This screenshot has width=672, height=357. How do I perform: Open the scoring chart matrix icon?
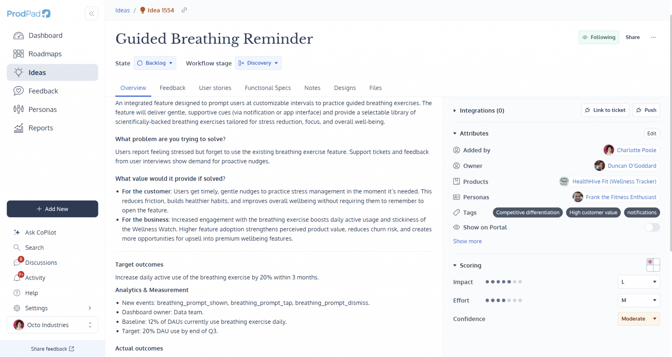[x=653, y=265]
